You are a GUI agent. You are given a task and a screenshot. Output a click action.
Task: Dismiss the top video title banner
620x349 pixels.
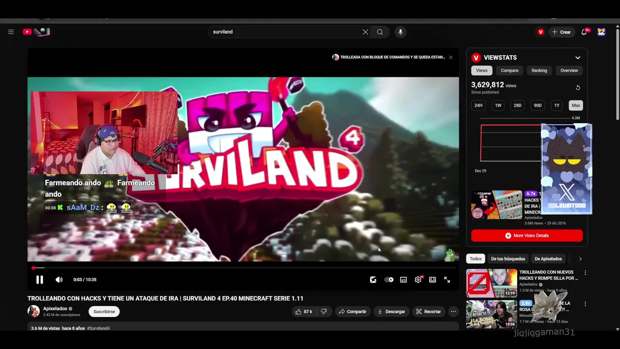coord(450,57)
